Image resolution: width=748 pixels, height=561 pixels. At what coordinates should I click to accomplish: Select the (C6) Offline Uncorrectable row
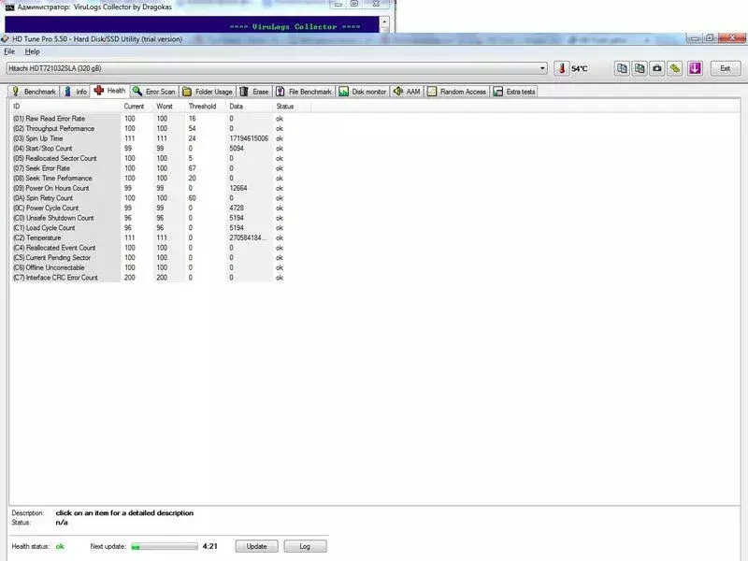(148, 267)
